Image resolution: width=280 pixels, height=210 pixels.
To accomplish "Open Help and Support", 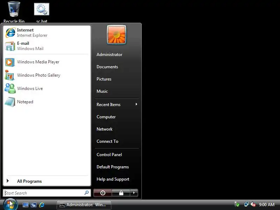I will pyautogui.click(x=113, y=179).
